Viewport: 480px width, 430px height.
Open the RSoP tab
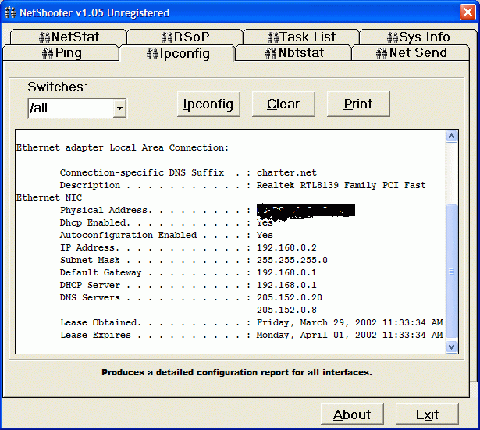click(185, 37)
